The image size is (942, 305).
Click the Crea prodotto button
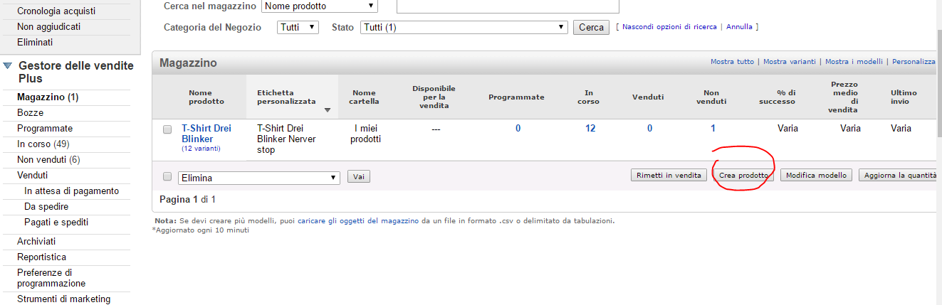(743, 176)
